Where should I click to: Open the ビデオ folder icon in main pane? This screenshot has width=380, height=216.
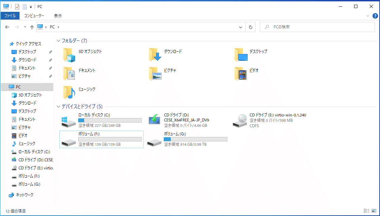241,74
